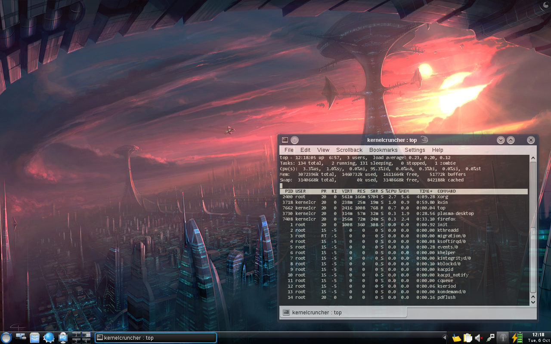Screen dimensions: 551x344
Task: Click the cqueue process name
Action: tap(445, 281)
